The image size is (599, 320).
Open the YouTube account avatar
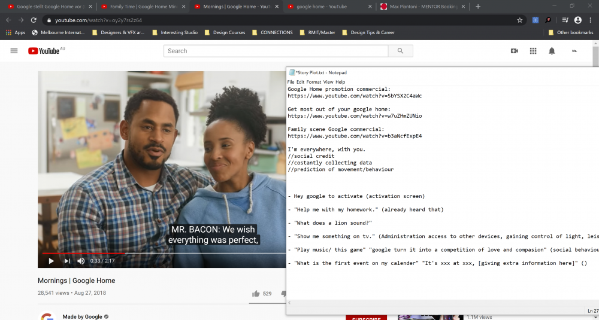[574, 51]
